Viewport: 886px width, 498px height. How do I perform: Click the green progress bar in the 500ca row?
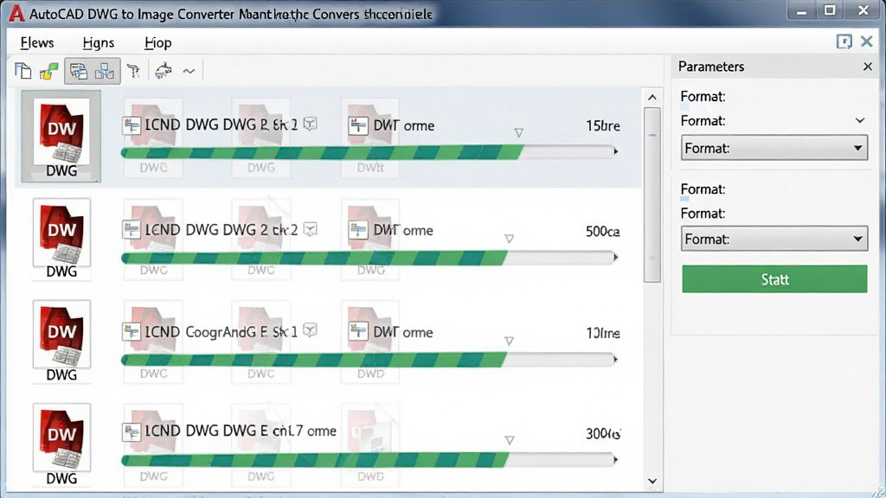pos(314,258)
